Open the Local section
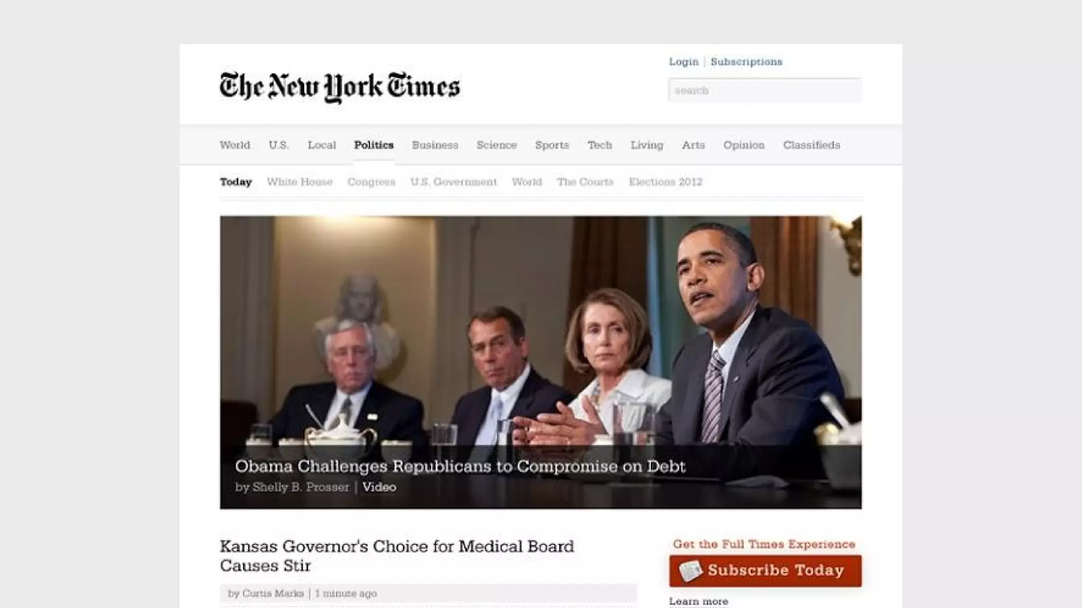 point(322,145)
